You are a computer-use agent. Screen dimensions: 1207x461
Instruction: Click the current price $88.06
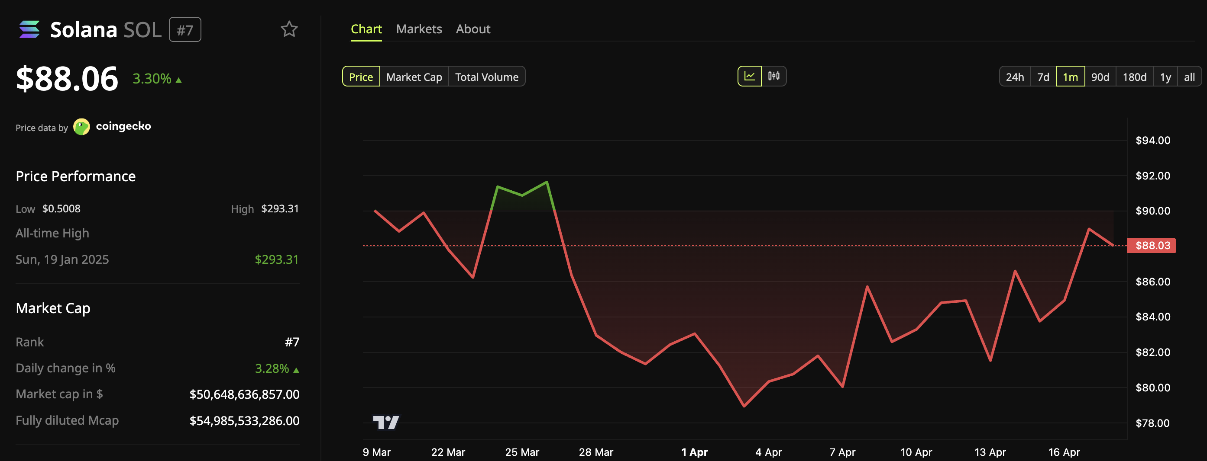67,78
